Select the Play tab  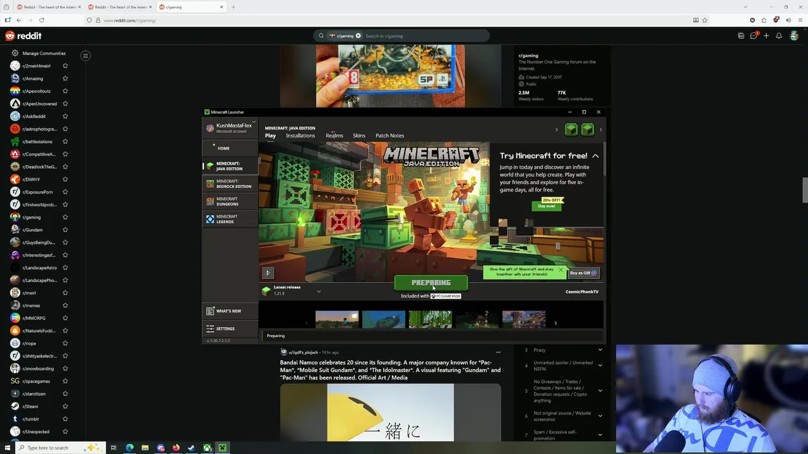(x=270, y=136)
